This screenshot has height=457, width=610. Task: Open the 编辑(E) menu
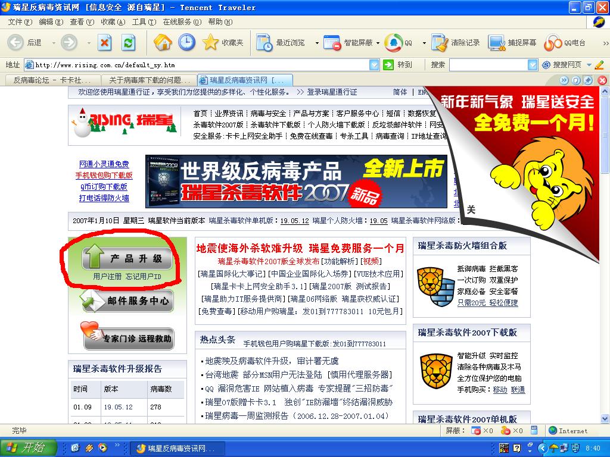click(x=51, y=22)
